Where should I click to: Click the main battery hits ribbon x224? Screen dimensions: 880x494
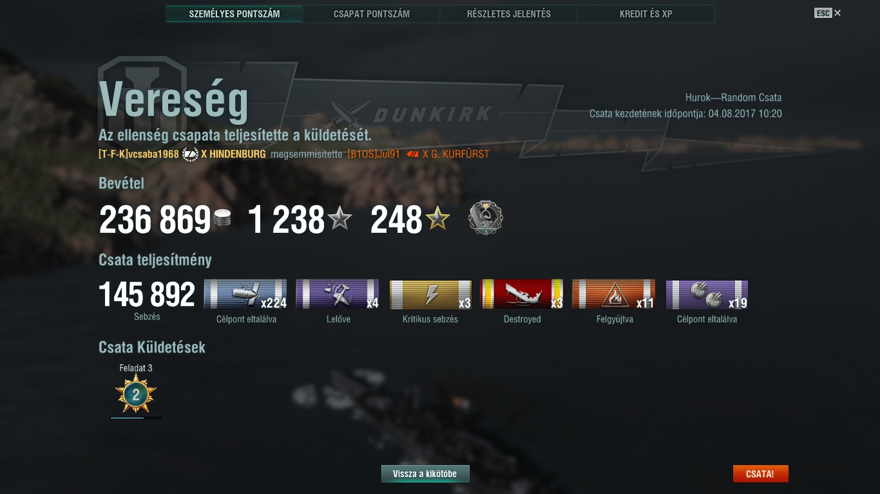tap(245, 295)
